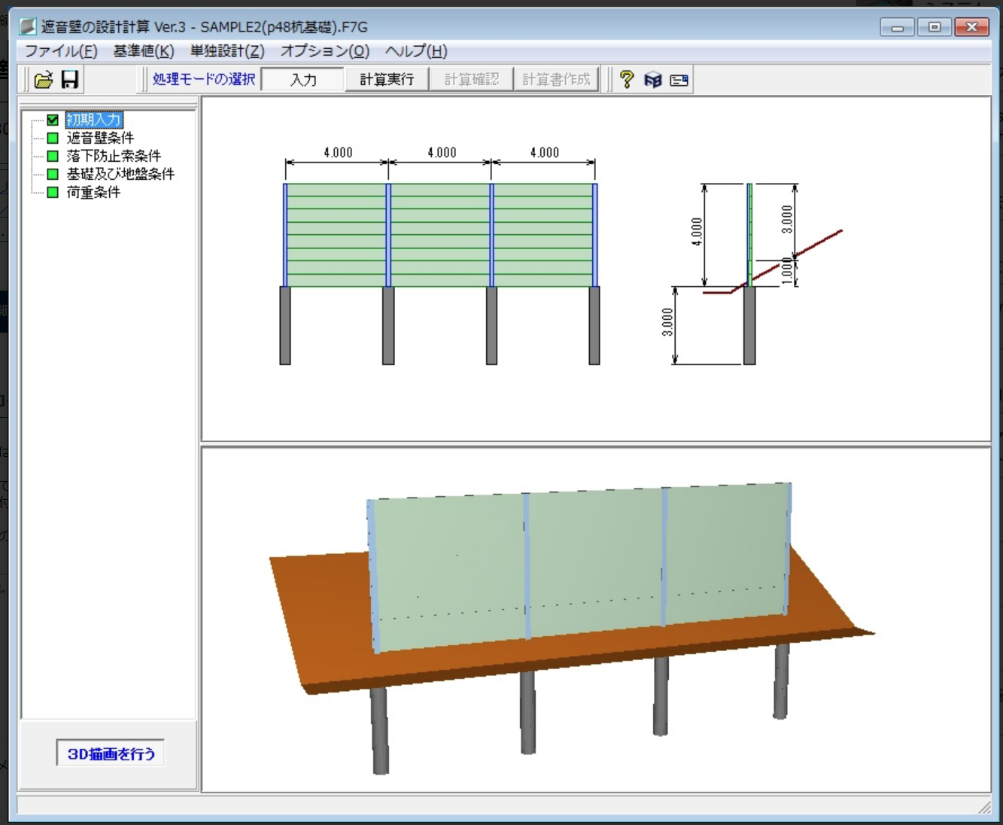1003x825 pixels.
Task: Open the オプション(O) menu
Action: (325, 51)
